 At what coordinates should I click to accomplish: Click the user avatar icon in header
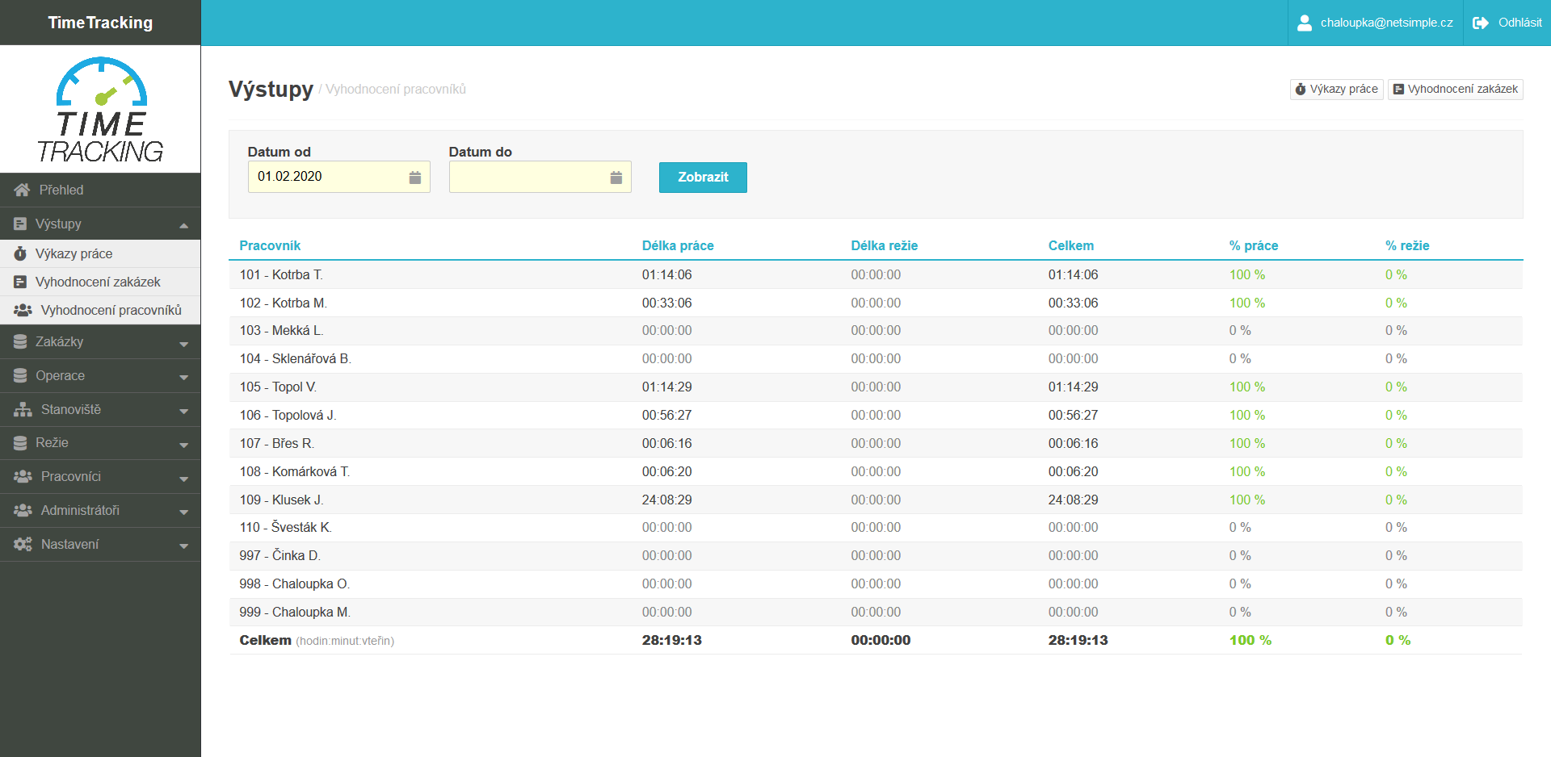pos(1304,23)
